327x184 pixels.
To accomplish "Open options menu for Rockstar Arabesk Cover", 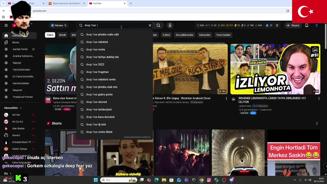I will coord(226,98).
